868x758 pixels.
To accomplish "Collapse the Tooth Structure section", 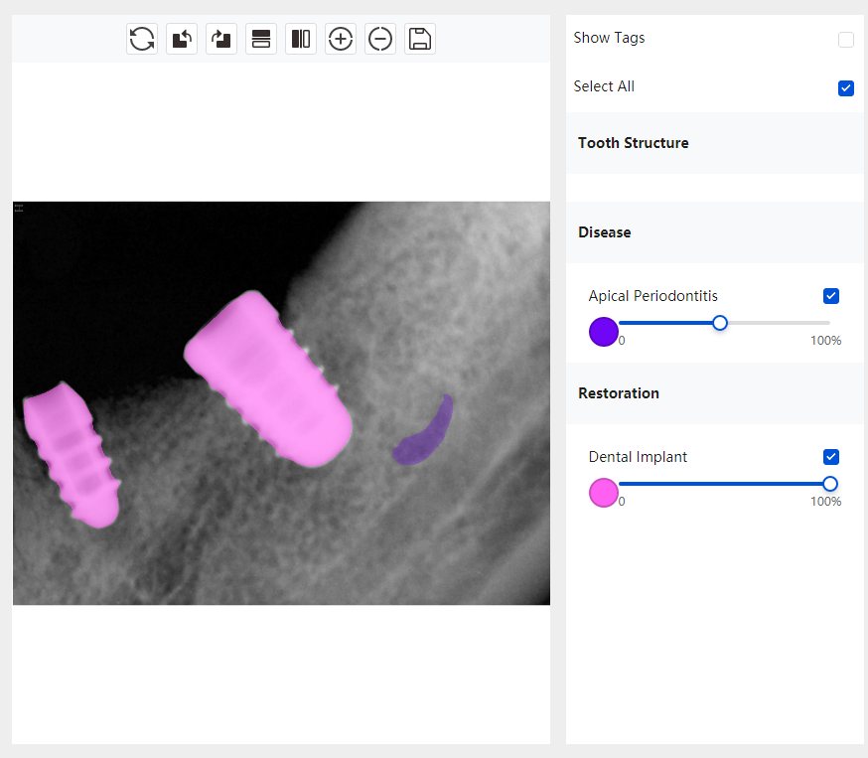I will [x=634, y=143].
